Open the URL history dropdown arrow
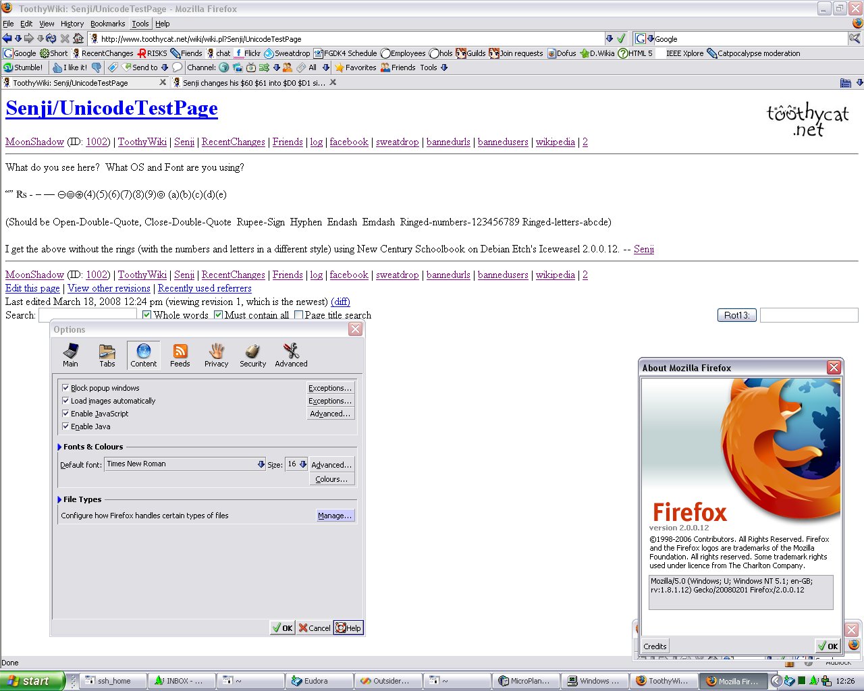Screen dimensions: 864x691 (610, 38)
